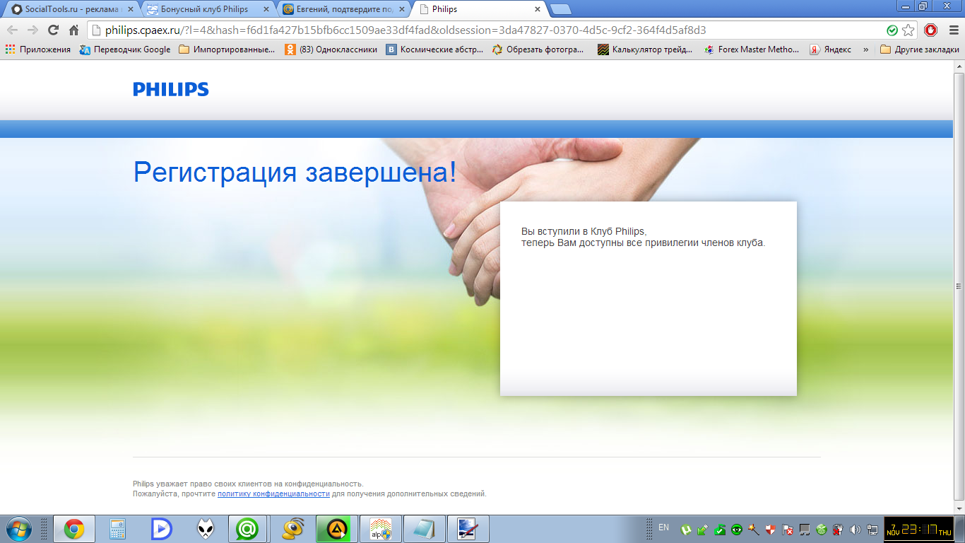Open the alp chart application in taskbar

coord(381,529)
